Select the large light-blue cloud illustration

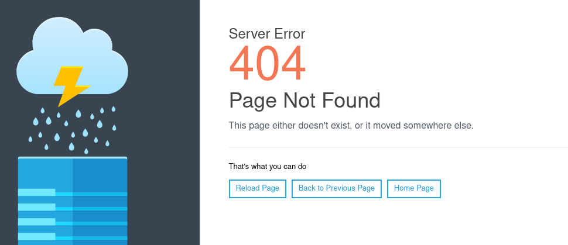click(x=72, y=56)
